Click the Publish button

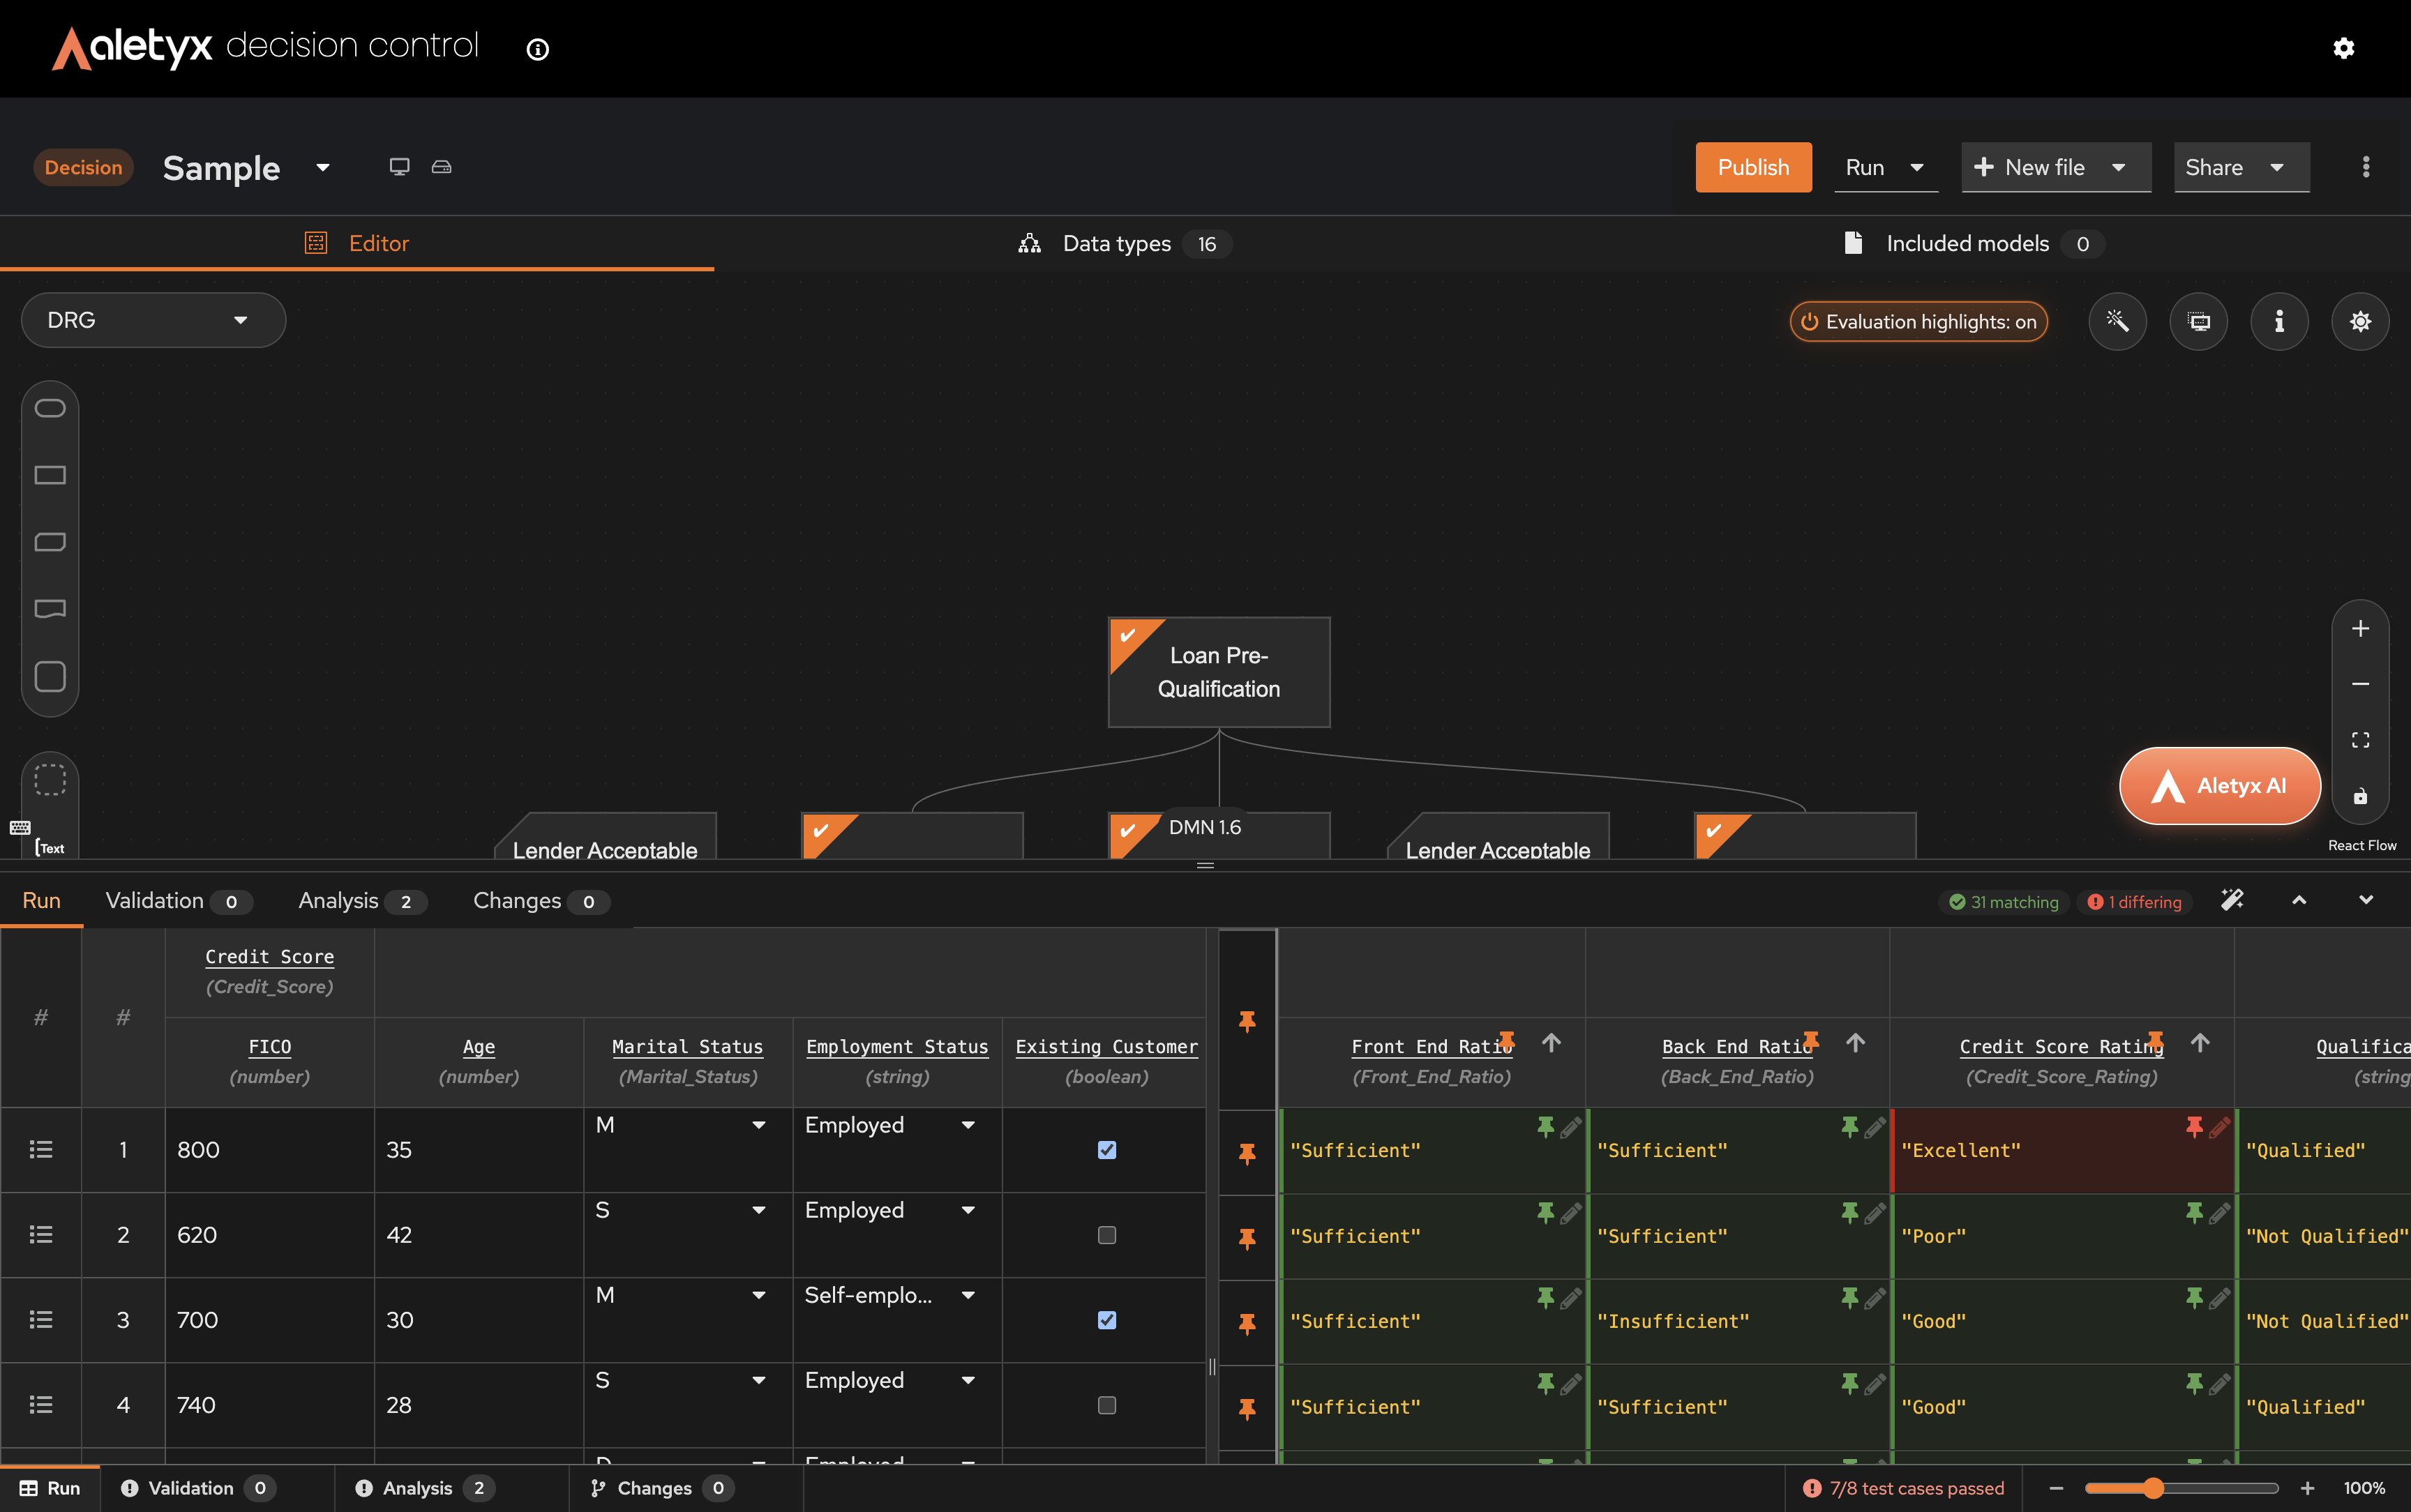1753,167
